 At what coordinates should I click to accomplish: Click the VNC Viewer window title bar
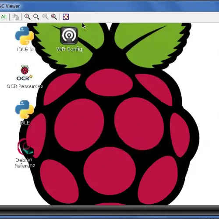[x=109, y=6]
